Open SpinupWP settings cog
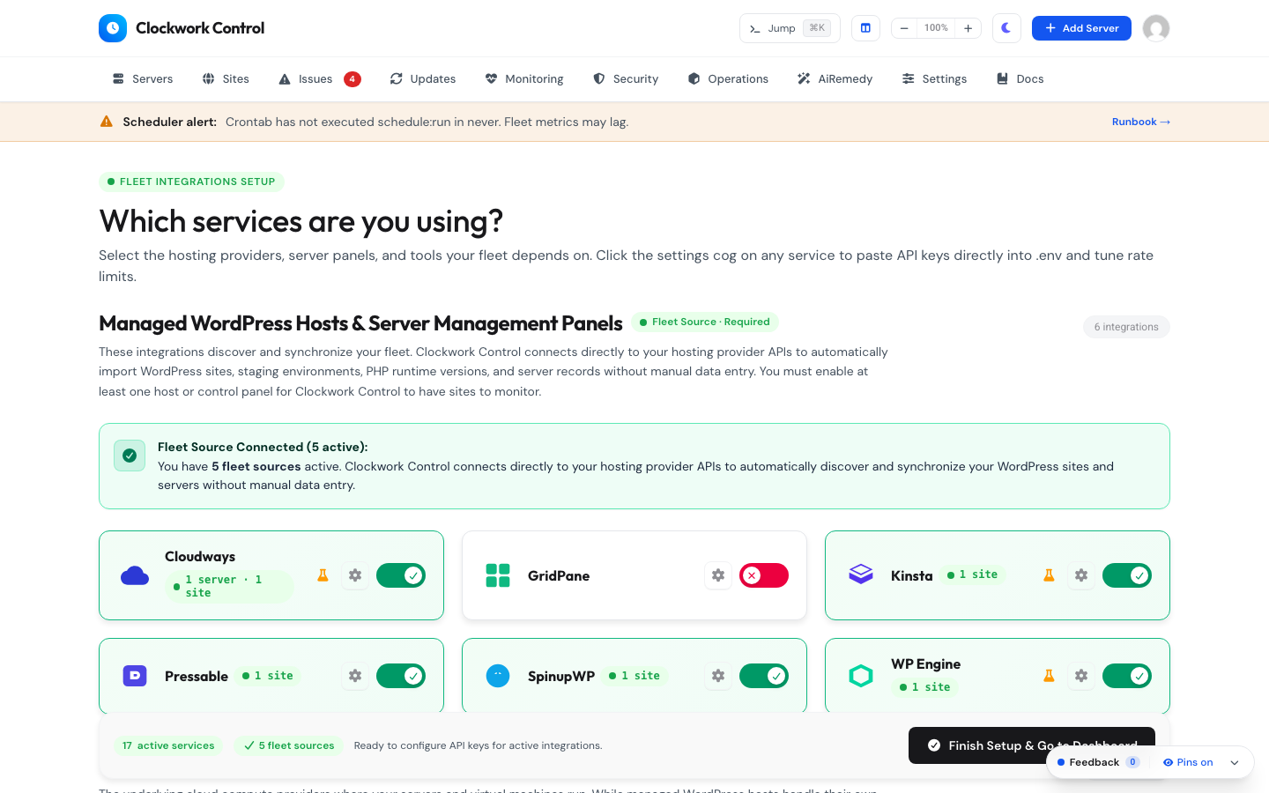Screen dimensions: 1269x793 pyautogui.click(x=718, y=676)
